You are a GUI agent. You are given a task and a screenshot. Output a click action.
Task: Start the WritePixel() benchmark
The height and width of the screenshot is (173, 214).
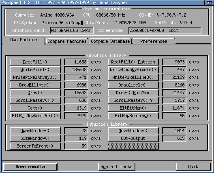[35, 70]
